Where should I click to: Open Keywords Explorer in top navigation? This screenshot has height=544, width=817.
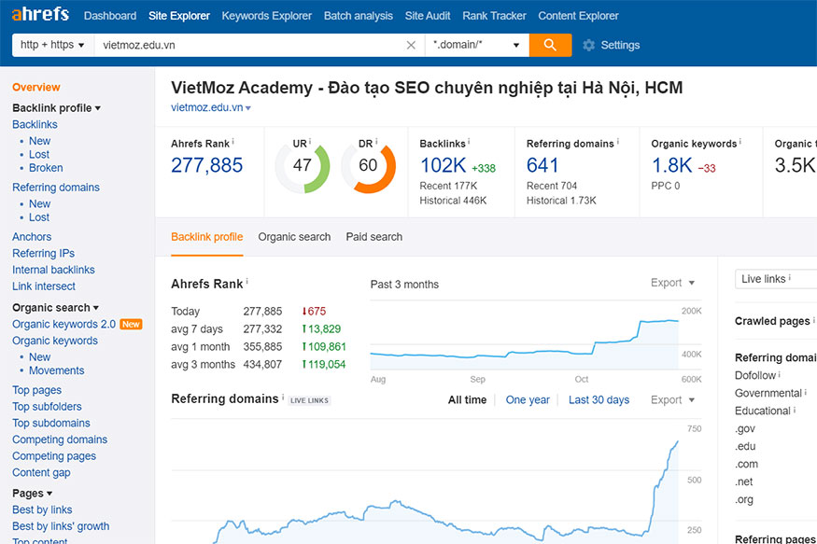tap(267, 16)
